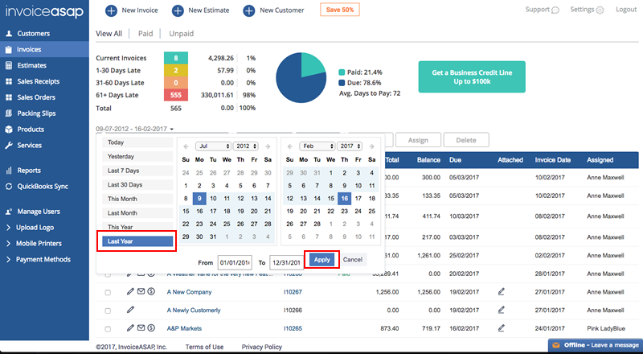Click the New Customer plus icon
This screenshot has width=643, height=354.
(x=247, y=10)
